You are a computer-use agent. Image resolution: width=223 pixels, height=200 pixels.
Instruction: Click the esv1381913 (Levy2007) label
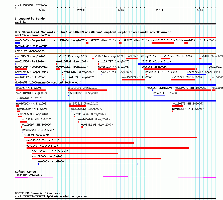pos(31,93)
